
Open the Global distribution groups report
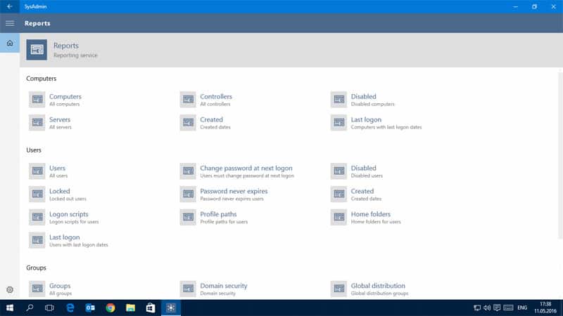(x=378, y=286)
